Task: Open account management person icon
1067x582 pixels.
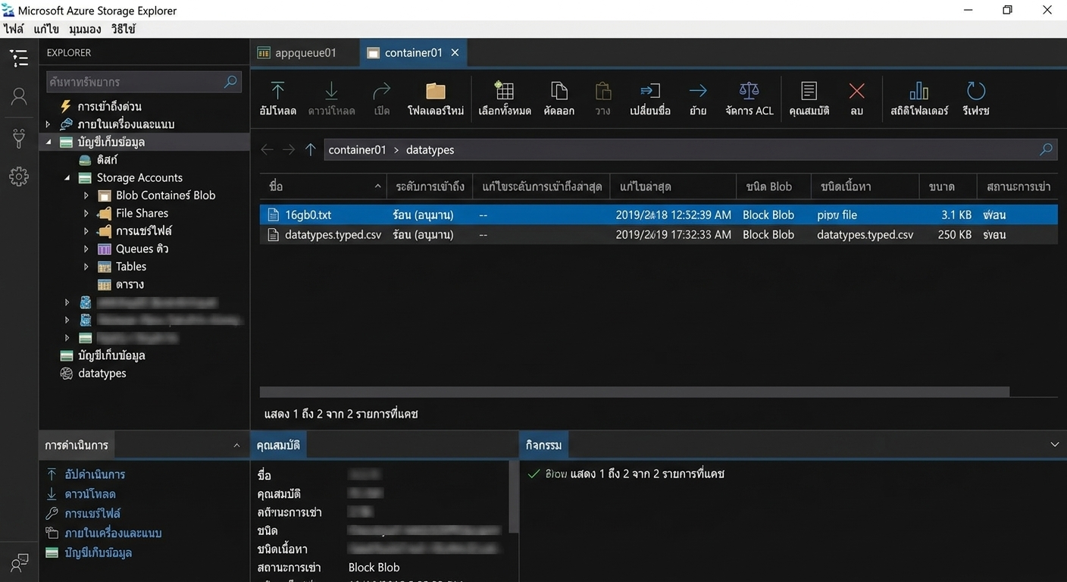Action: pyautogui.click(x=19, y=96)
